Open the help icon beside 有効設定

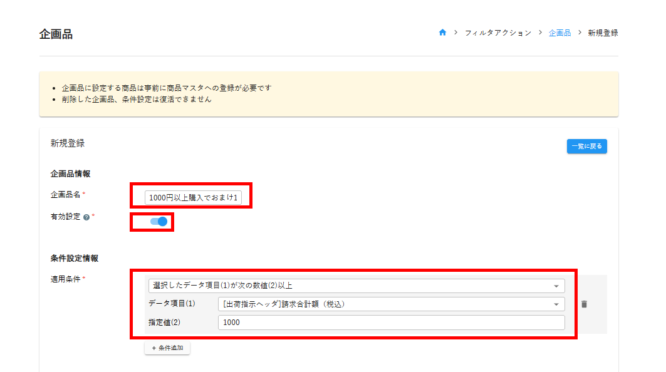pos(86,218)
